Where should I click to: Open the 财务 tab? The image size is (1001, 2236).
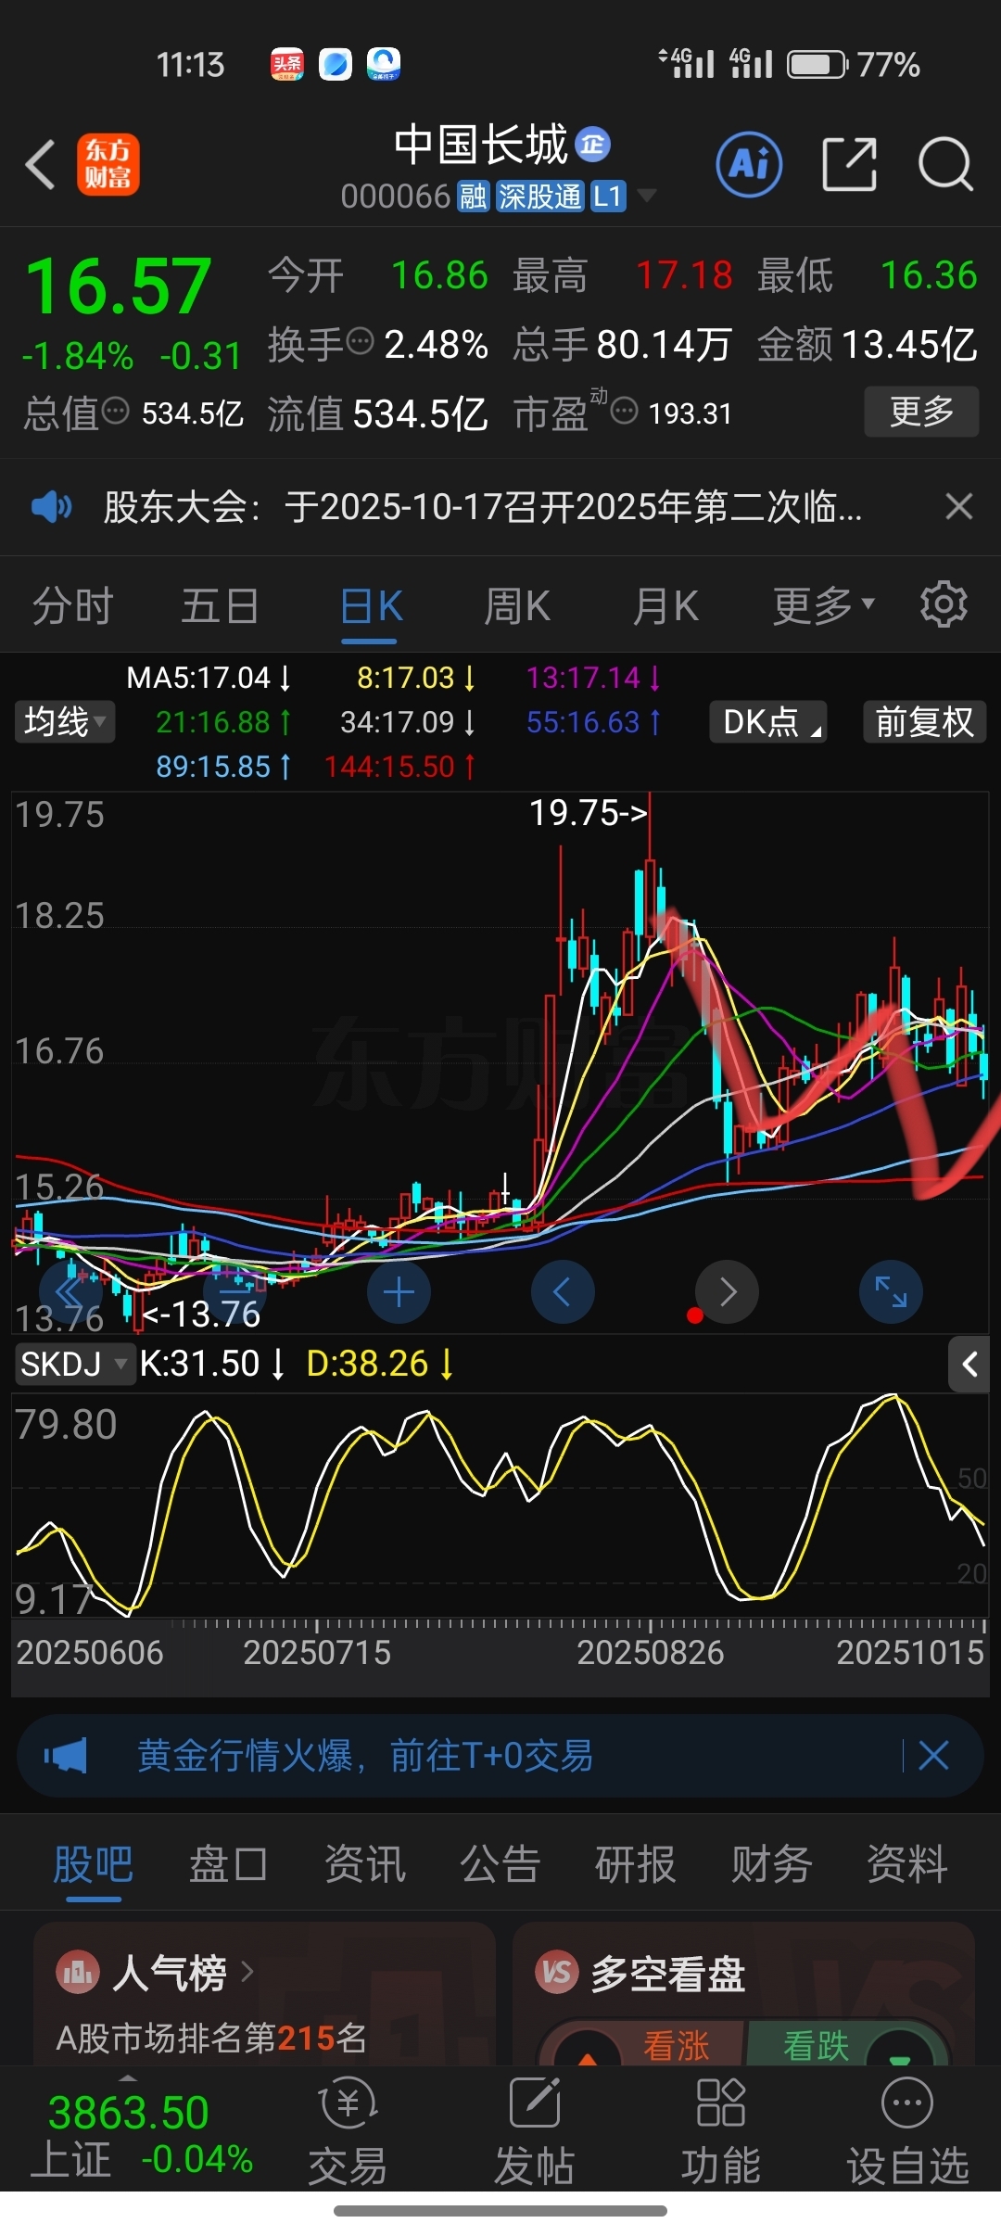pos(772,1864)
